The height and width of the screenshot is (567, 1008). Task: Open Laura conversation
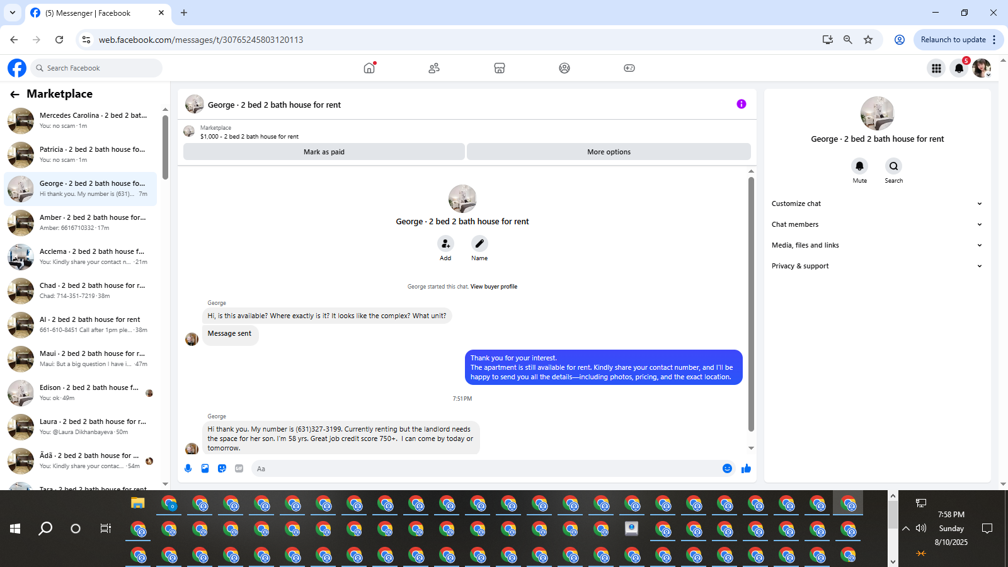[x=81, y=427]
